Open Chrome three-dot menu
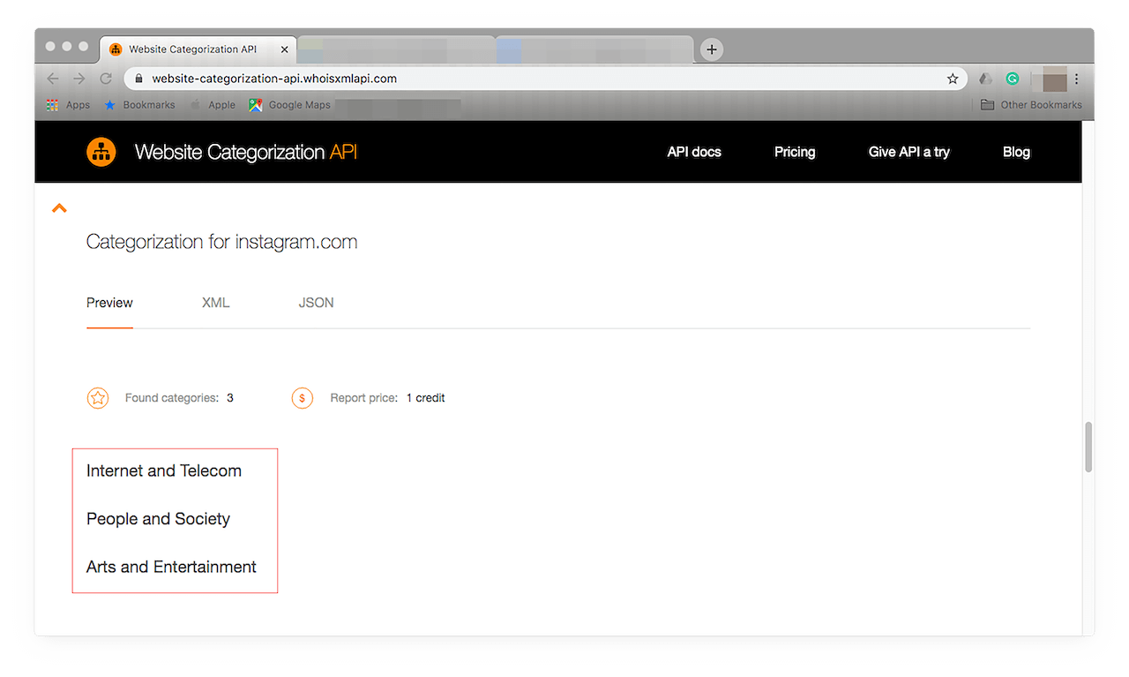The height and width of the screenshot is (677, 1129). click(x=1076, y=79)
